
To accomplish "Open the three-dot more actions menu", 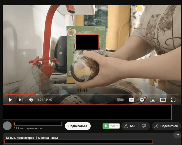I will [177, 134].
